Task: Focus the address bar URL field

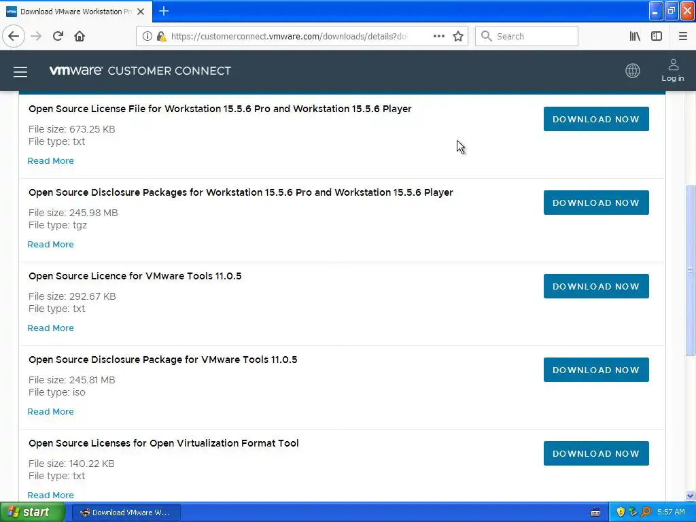Action: [288, 36]
